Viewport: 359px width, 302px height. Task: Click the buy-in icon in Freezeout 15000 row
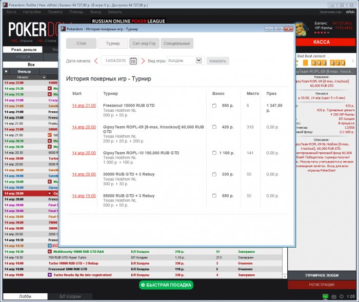[x=214, y=106]
